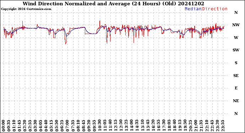Click the 17:30 time label
The image size is (245, 133).
[164, 126]
